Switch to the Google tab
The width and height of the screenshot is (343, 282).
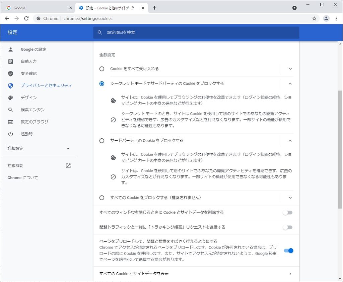[37, 8]
